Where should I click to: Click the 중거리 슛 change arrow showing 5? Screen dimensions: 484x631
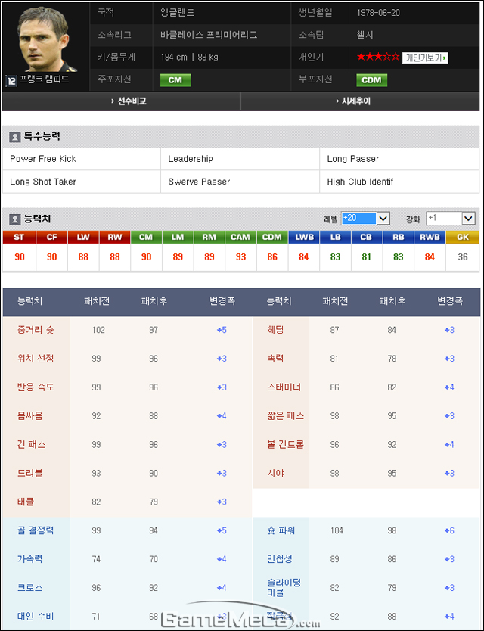[222, 330]
